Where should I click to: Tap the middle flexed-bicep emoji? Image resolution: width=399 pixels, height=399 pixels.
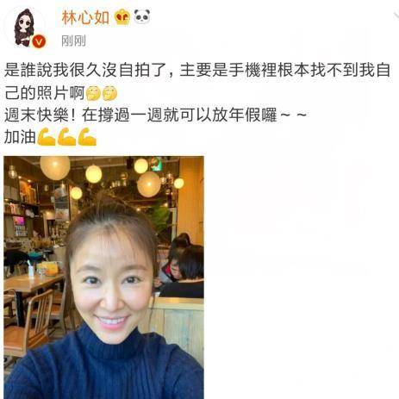click(x=66, y=137)
